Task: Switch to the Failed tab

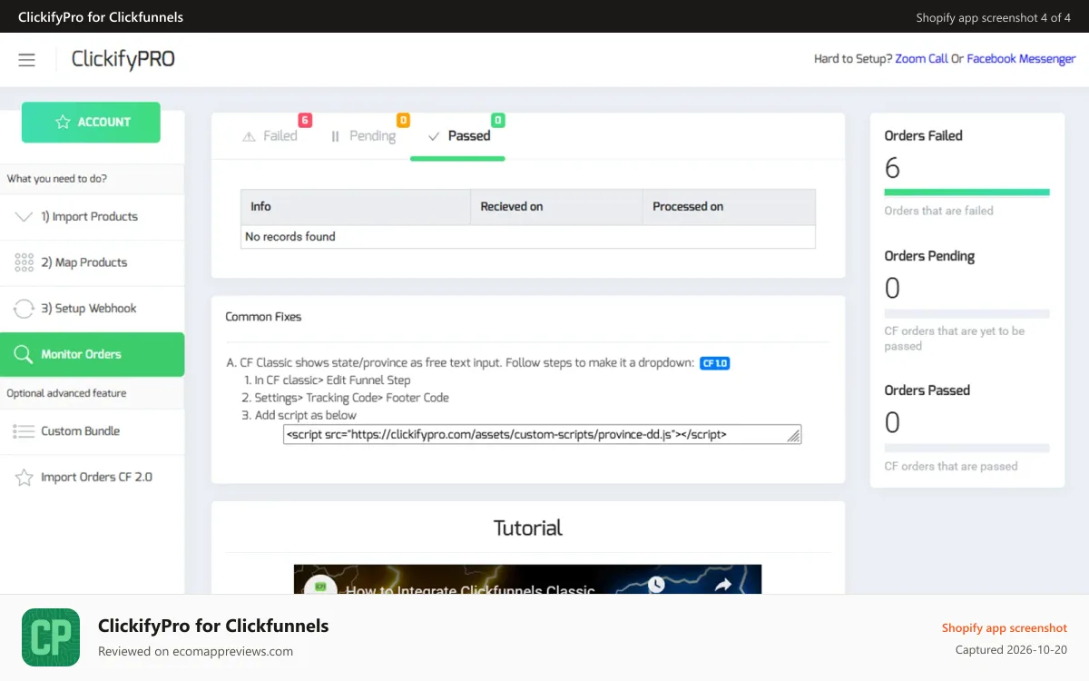Action: [x=270, y=136]
